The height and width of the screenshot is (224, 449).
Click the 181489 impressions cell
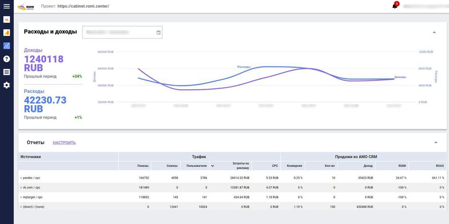(x=143, y=187)
